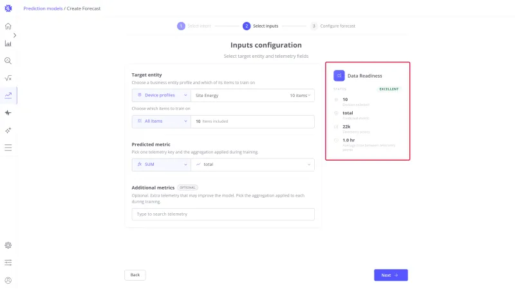Open the sliders preferences sidebar icon
This screenshot has width=515, height=289.
pyautogui.click(x=8, y=263)
